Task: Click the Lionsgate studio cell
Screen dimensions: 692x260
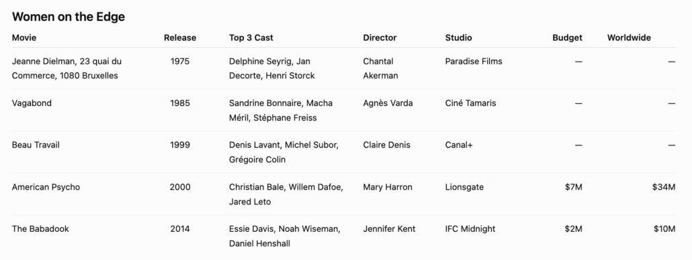Action: pyautogui.click(x=464, y=187)
